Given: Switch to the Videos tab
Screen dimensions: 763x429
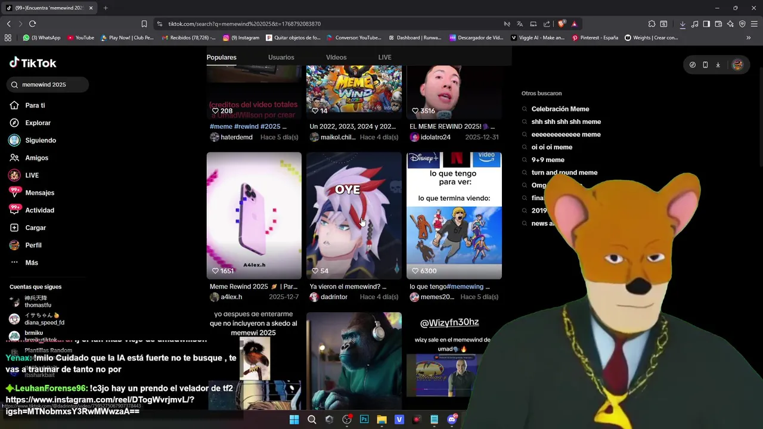Looking at the screenshot, I should tap(336, 57).
